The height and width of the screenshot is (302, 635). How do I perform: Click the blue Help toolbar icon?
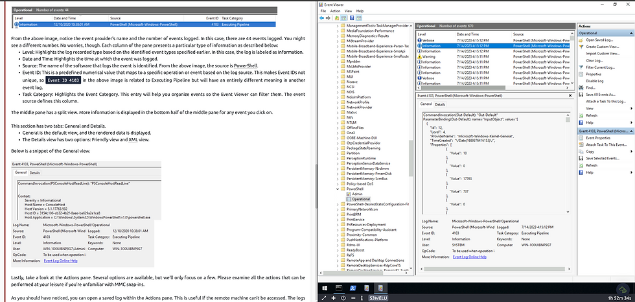pyautogui.click(x=352, y=18)
